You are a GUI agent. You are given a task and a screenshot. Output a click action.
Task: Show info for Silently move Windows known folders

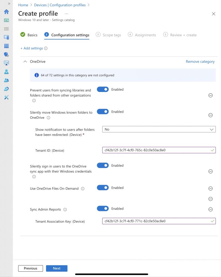48,118
